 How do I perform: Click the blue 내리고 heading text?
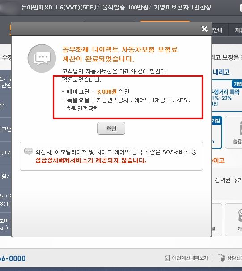[221, 72]
